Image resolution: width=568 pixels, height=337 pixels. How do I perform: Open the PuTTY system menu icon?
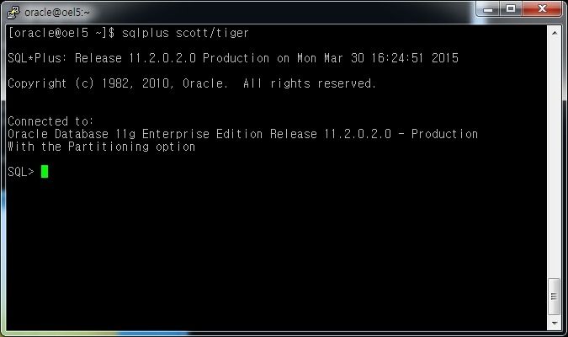(x=13, y=12)
